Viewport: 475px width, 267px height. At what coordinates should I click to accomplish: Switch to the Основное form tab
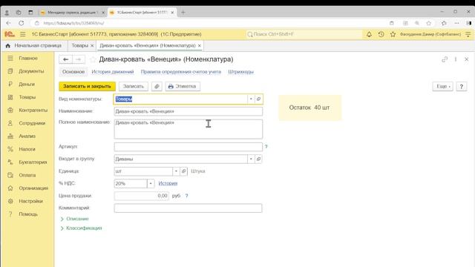73,72
